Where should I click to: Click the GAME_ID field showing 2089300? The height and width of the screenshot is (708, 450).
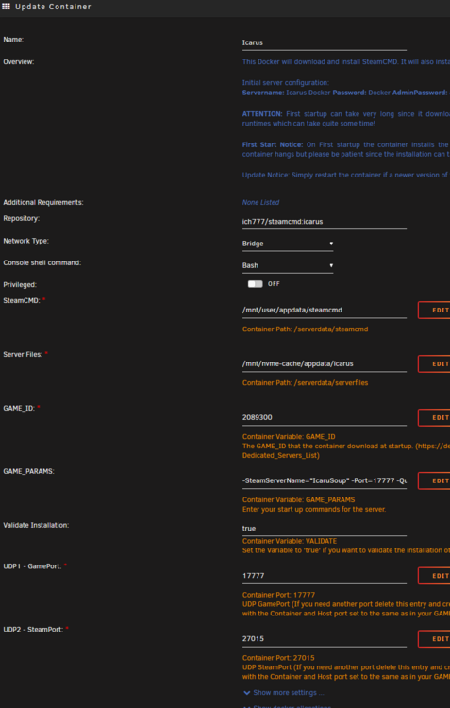[x=325, y=417]
